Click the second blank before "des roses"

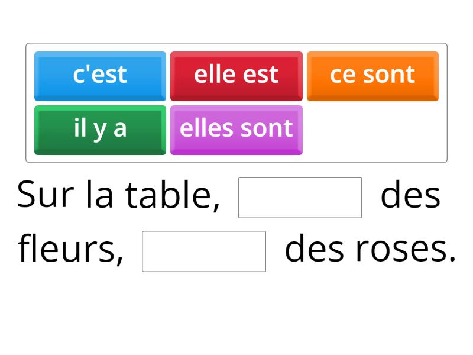click(203, 252)
